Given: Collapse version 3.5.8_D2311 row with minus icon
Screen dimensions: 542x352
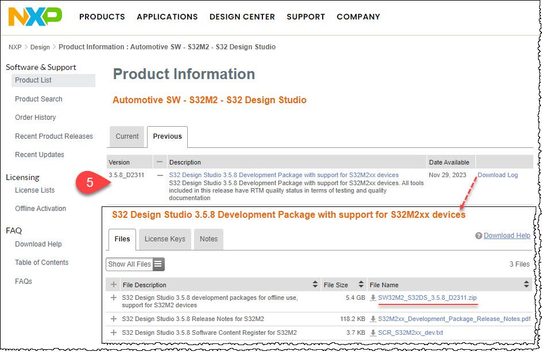Looking at the screenshot, I should (160, 175).
